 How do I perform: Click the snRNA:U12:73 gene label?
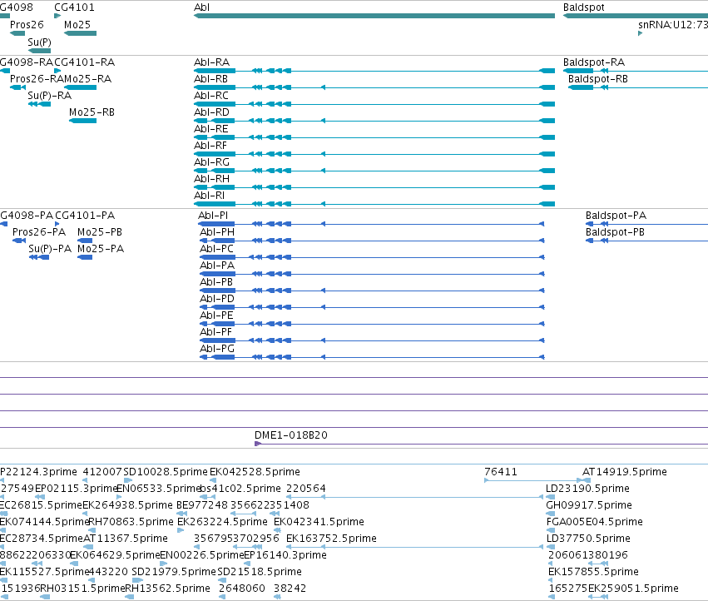[673, 24]
